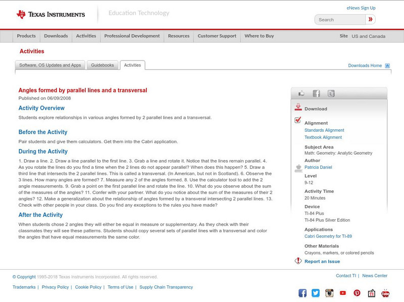Visit the News Center link
This screenshot has height=302, width=404.
pyautogui.click(x=375, y=276)
